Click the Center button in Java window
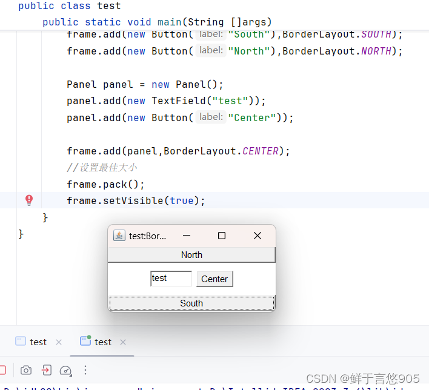The height and width of the screenshot is (390, 429). (x=215, y=279)
